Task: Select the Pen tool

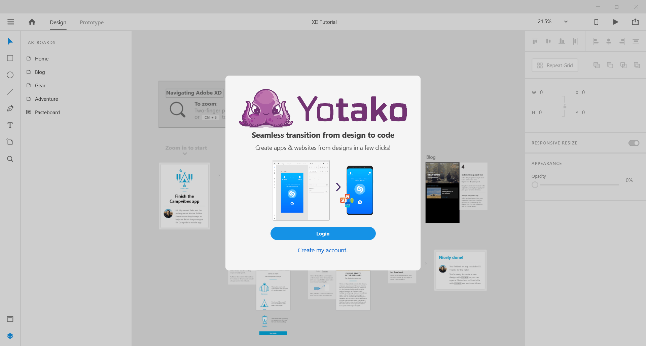Action: [x=10, y=108]
